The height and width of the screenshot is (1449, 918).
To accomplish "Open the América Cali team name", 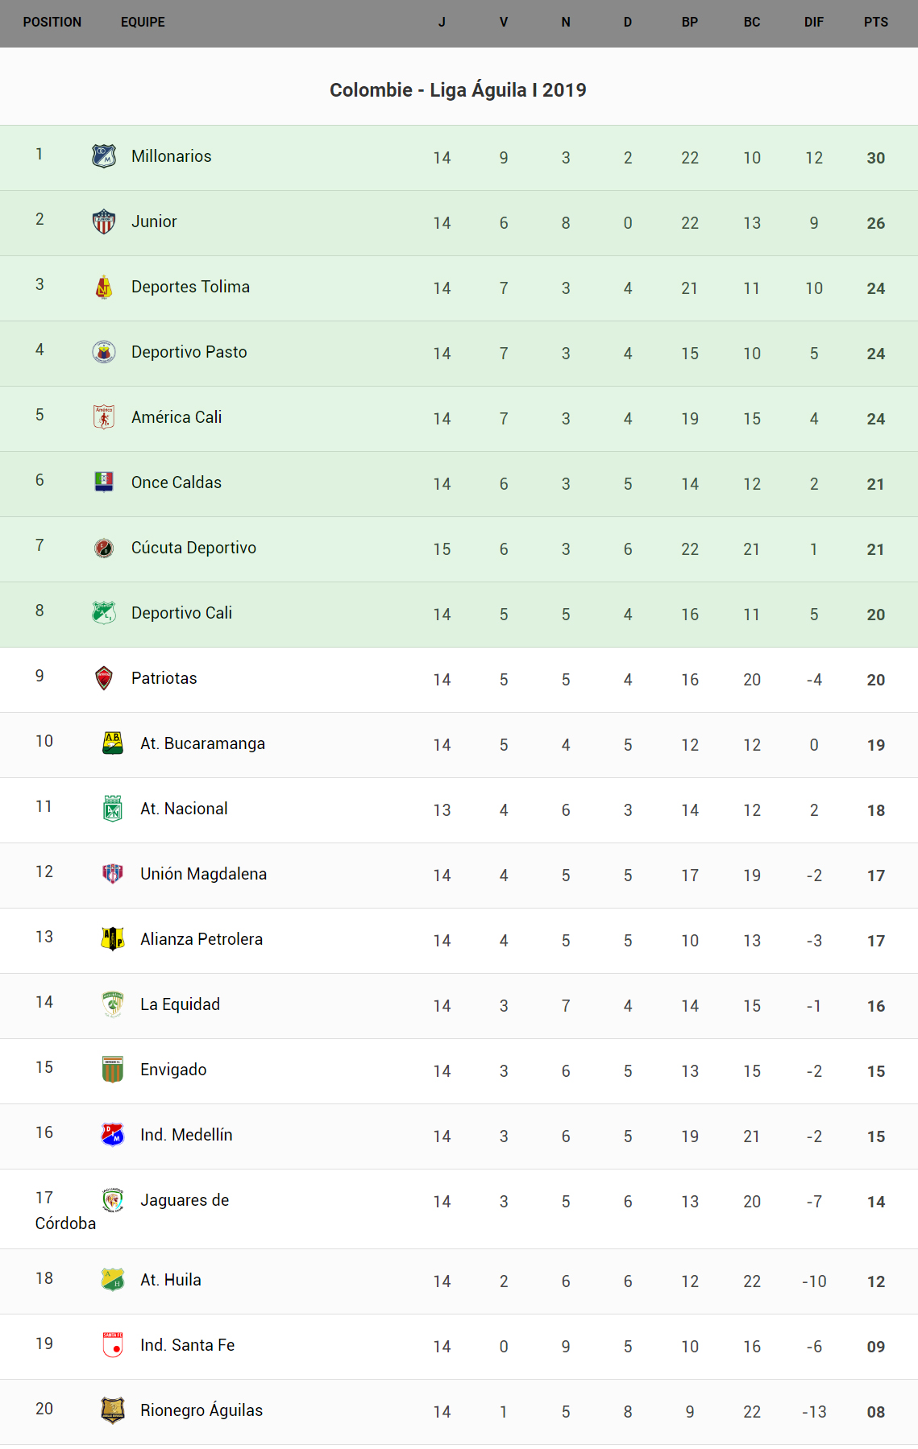I will tap(177, 417).
